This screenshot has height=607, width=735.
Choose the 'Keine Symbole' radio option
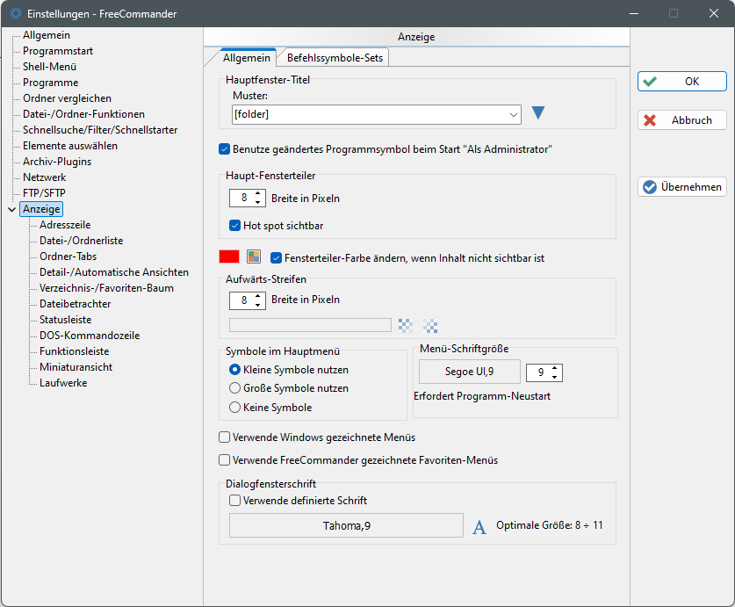pos(235,408)
